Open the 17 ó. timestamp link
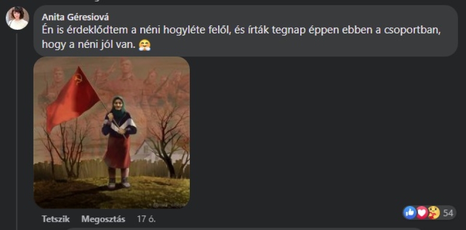This screenshot has height=230, width=466. (146, 219)
